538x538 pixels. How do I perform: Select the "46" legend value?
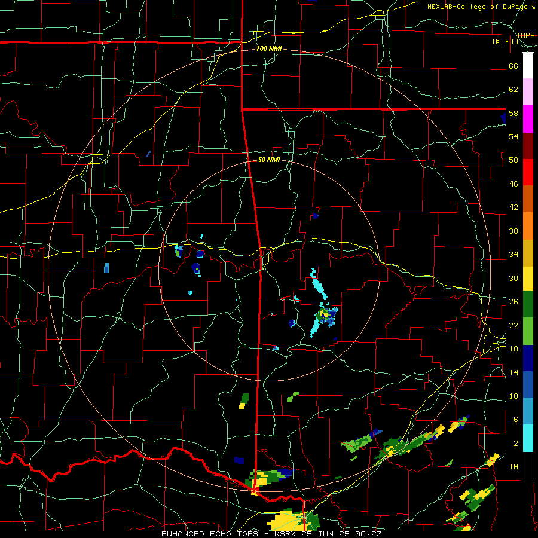pyautogui.click(x=513, y=184)
